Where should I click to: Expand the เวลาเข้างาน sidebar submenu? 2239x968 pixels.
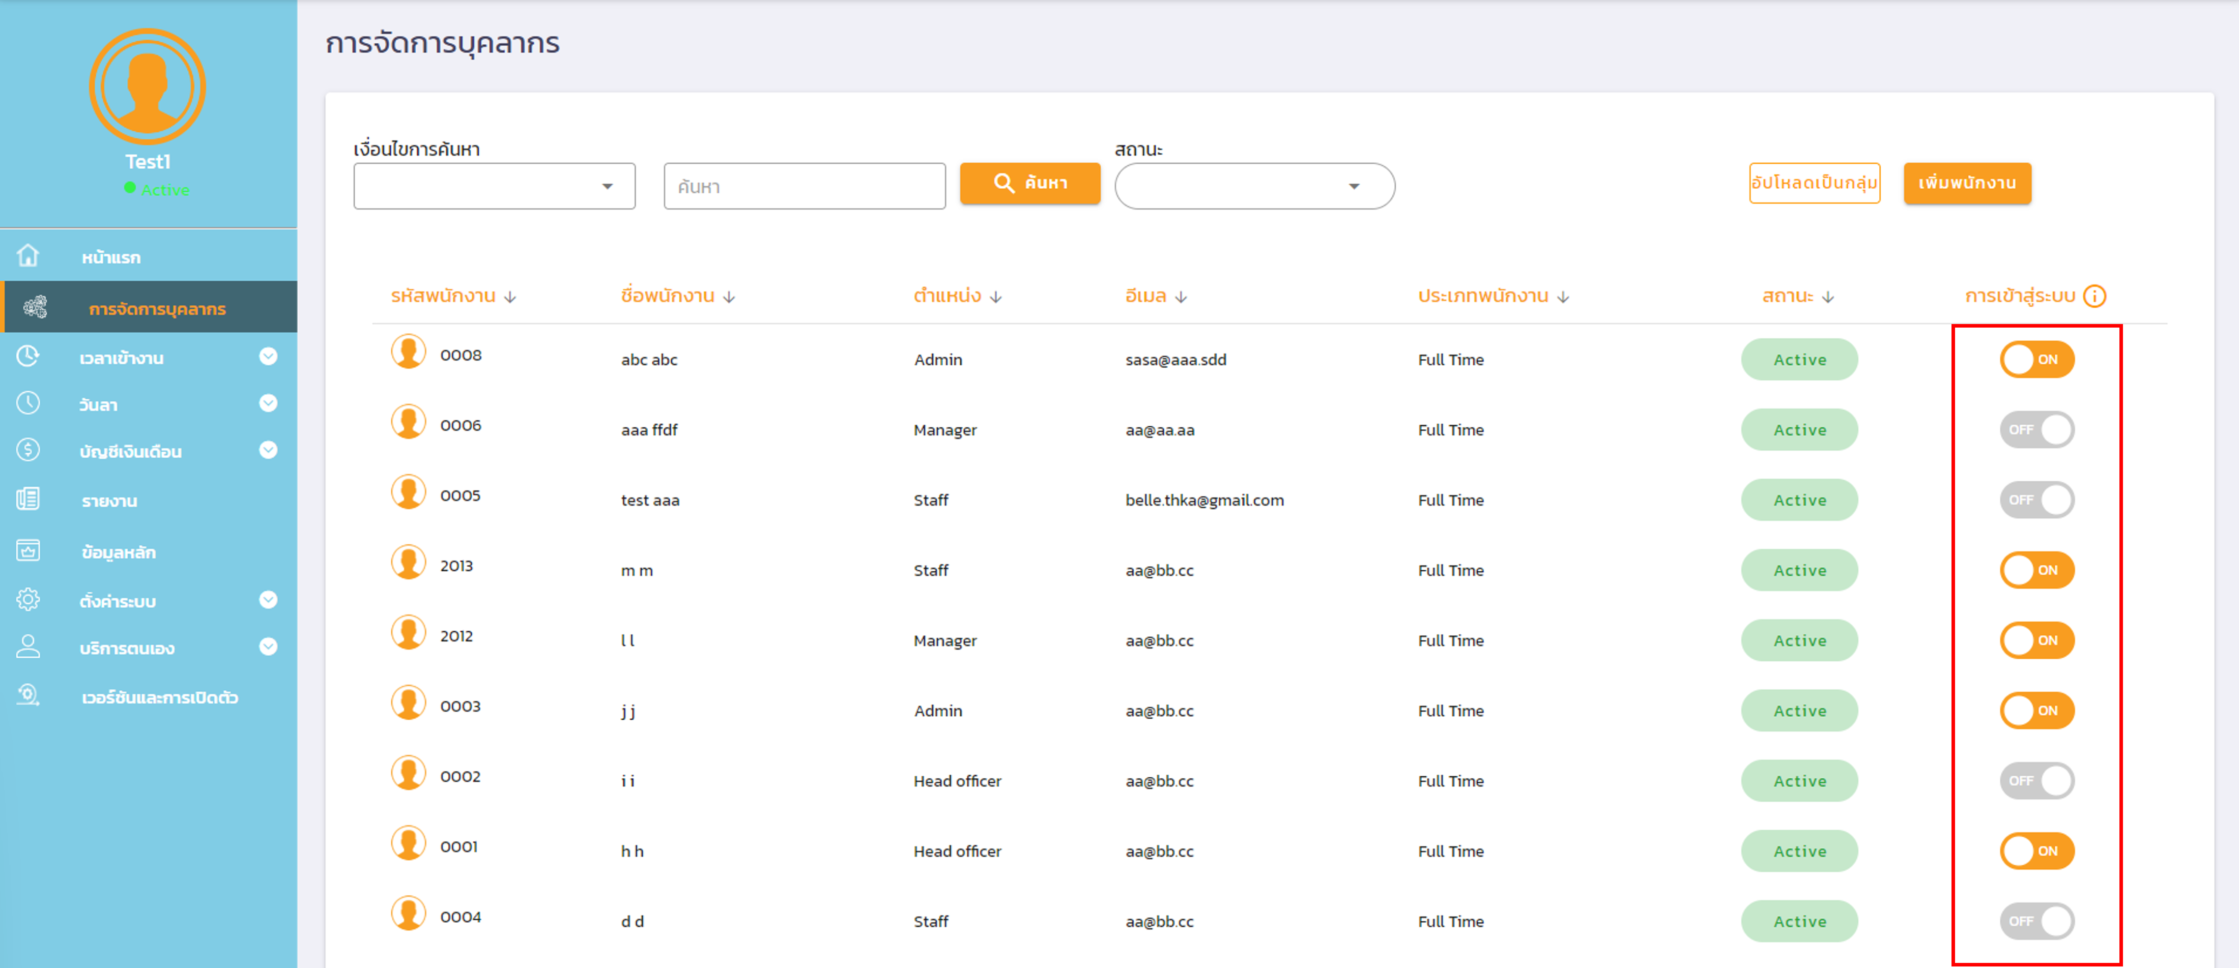point(268,357)
